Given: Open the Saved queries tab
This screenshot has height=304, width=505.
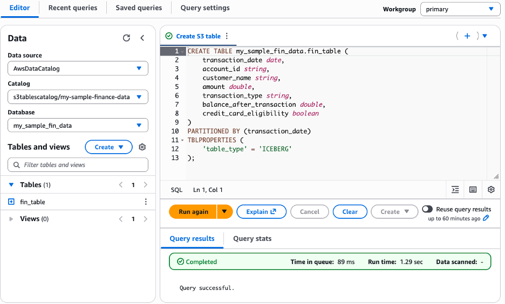Looking at the screenshot, I should pyautogui.click(x=139, y=8).
